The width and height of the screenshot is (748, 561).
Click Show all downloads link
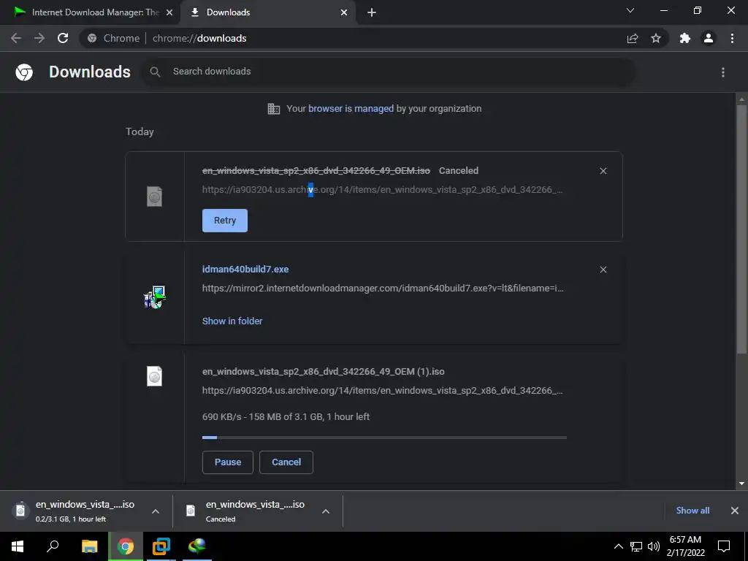(x=692, y=511)
